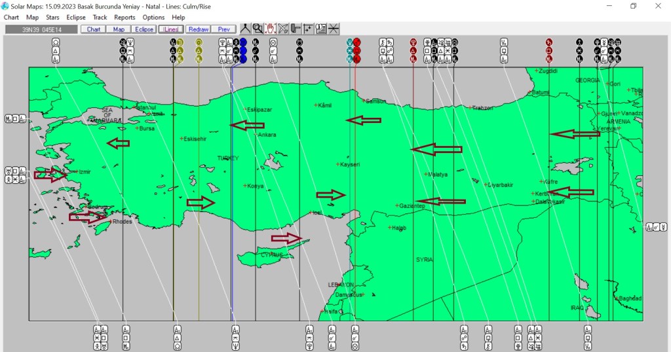Select the paint roller tool icon
Image resolution: width=671 pixels, height=352 pixels.
pos(296,29)
